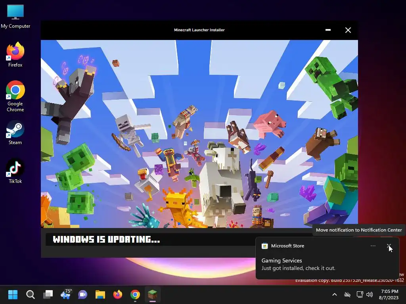This screenshot has height=304, width=406.
Task: Open the volume speaker tray icon
Action: pyautogui.click(x=370, y=294)
